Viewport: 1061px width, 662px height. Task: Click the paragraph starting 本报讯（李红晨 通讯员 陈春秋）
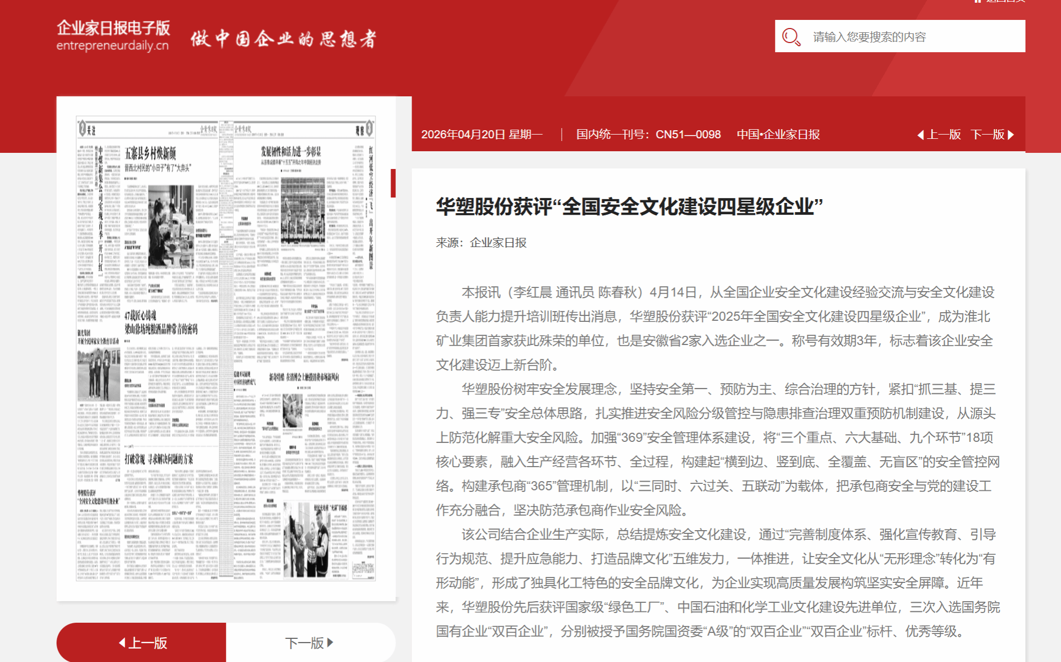[x=715, y=328]
